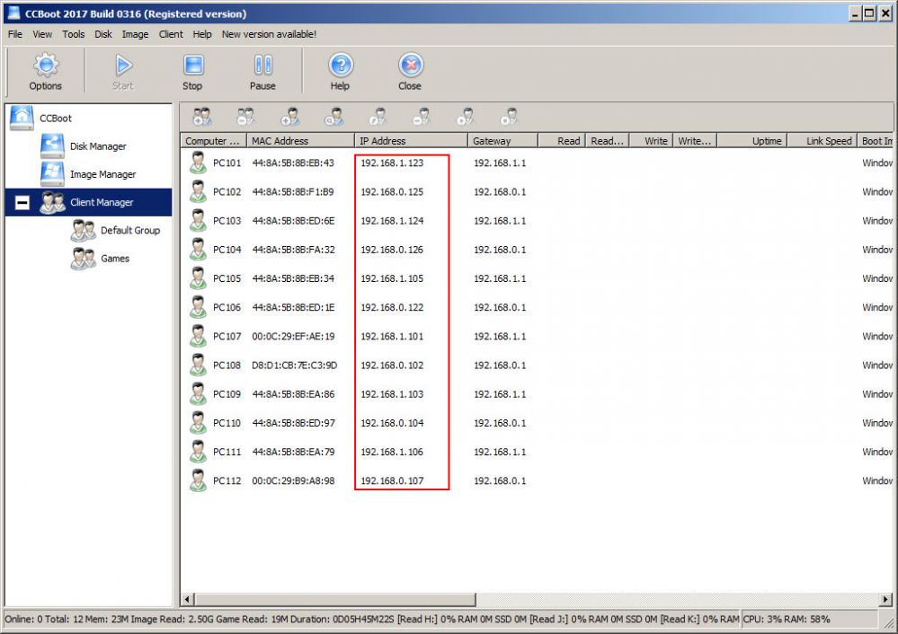Click IP address 192.168.1.101
This screenshot has width=898, height=634.
[x=392, y=337]
